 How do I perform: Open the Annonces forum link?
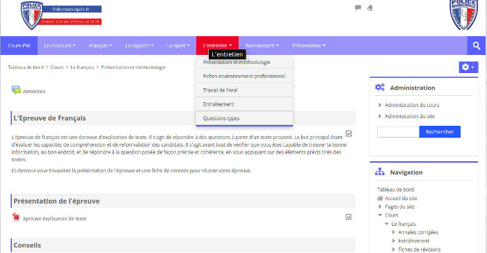(x=34, y=91)
